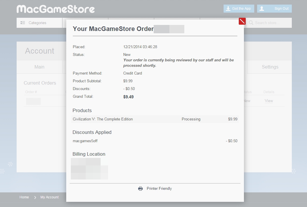Open View link for the current order

269,101
